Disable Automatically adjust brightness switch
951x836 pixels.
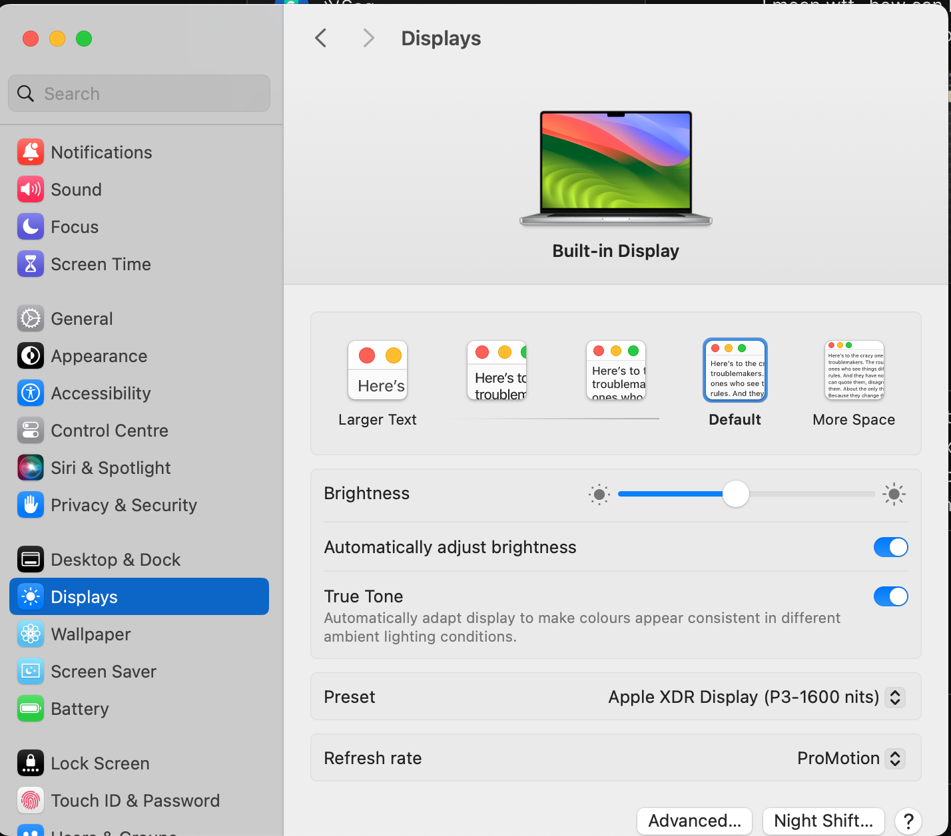891,547
